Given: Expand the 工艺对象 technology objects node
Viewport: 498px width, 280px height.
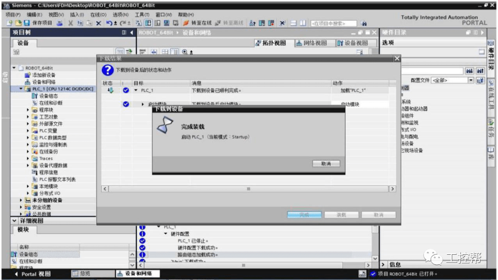Looking at the screenshot, I should tap(28, 117).
